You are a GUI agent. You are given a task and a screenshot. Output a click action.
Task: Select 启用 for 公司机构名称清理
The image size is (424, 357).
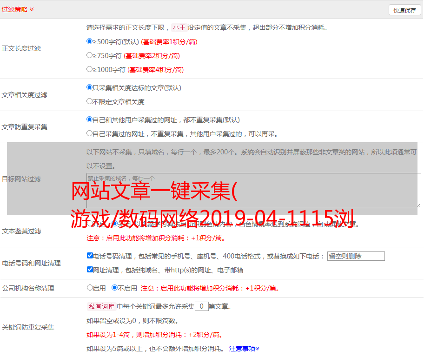[90, 288]
